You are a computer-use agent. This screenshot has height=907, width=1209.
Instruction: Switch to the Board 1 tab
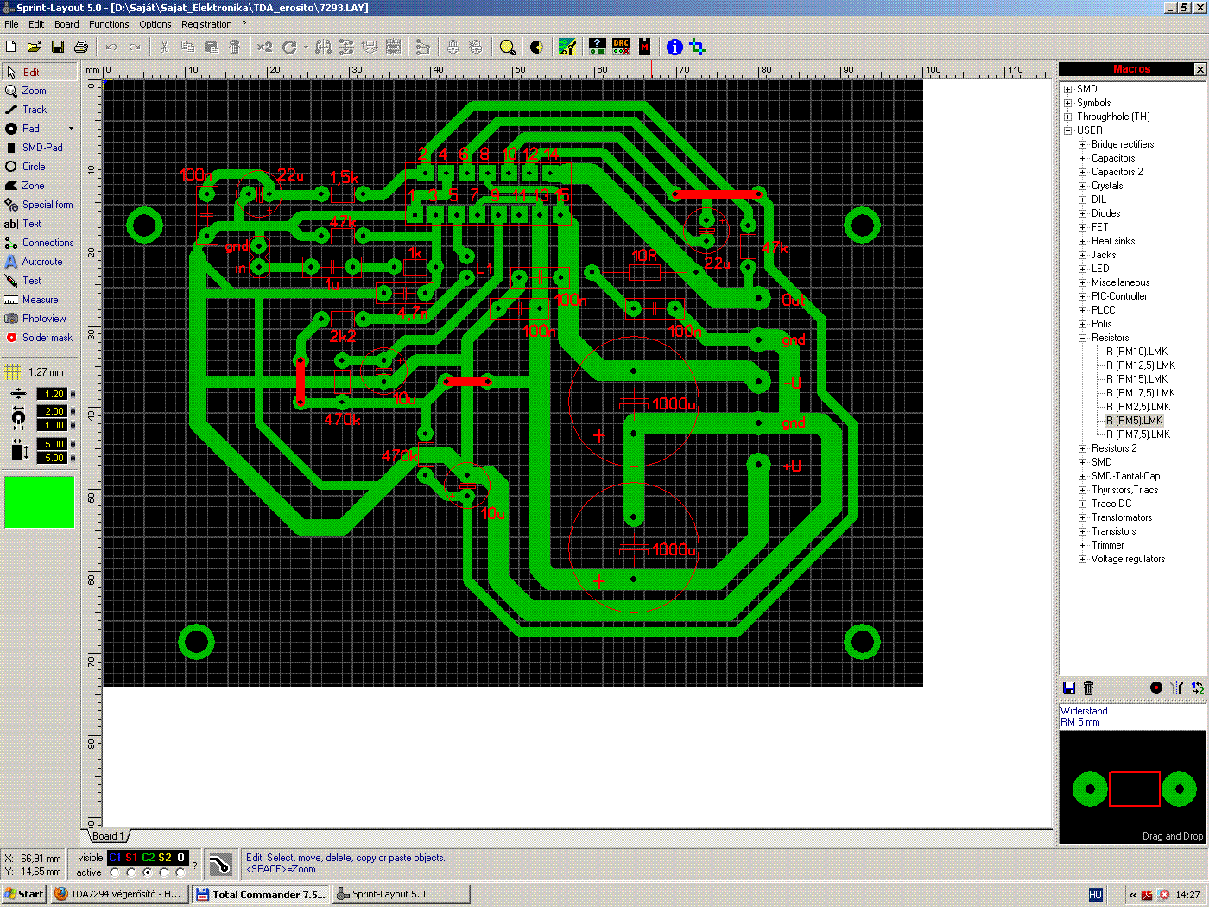(x=108, y=836)
